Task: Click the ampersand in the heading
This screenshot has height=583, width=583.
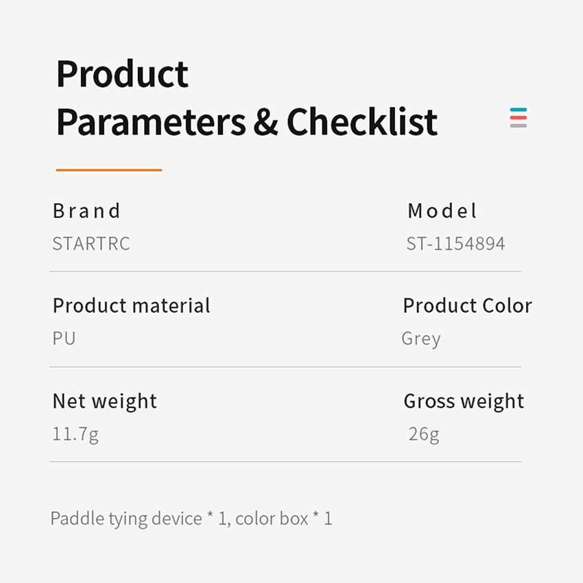Action: (x=265, y=122)
